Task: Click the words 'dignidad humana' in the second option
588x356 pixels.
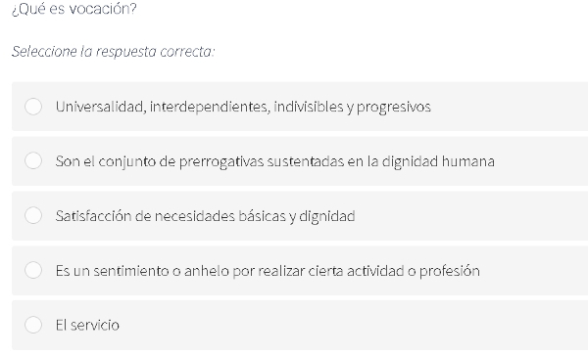Action: click(438, 161)
